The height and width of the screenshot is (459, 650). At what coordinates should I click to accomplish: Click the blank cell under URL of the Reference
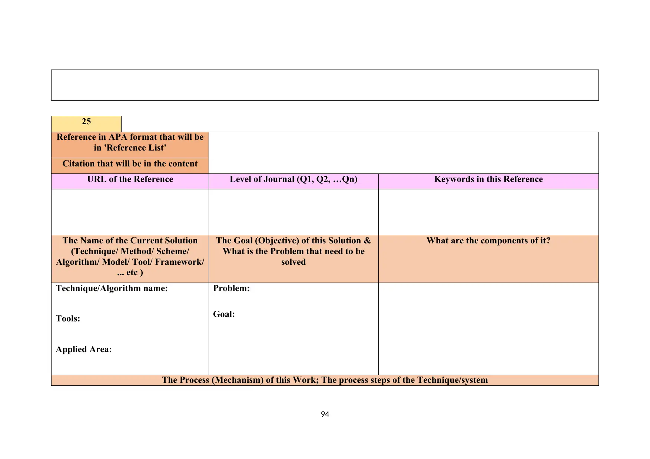pos(130,212)
